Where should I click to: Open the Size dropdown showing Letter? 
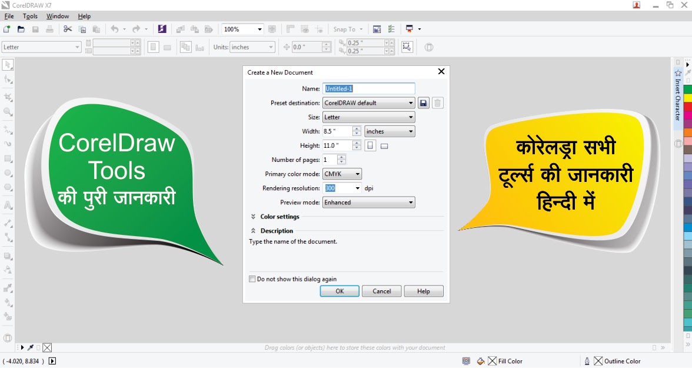pyautogui.click(x=368, y=117)
